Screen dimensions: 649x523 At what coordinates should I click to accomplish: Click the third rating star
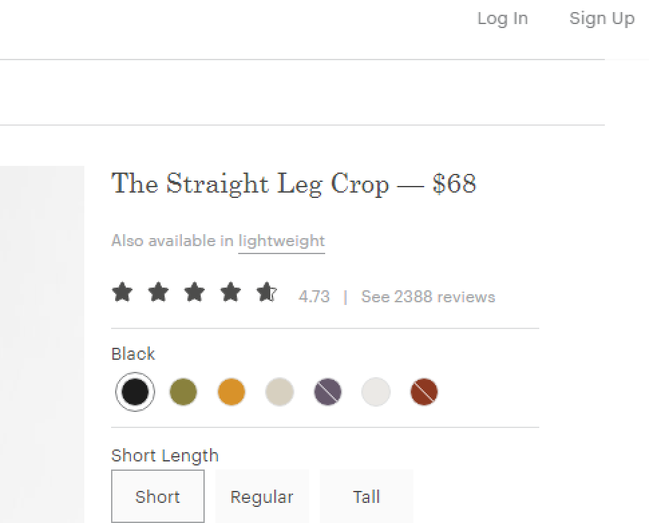point(194,292)
